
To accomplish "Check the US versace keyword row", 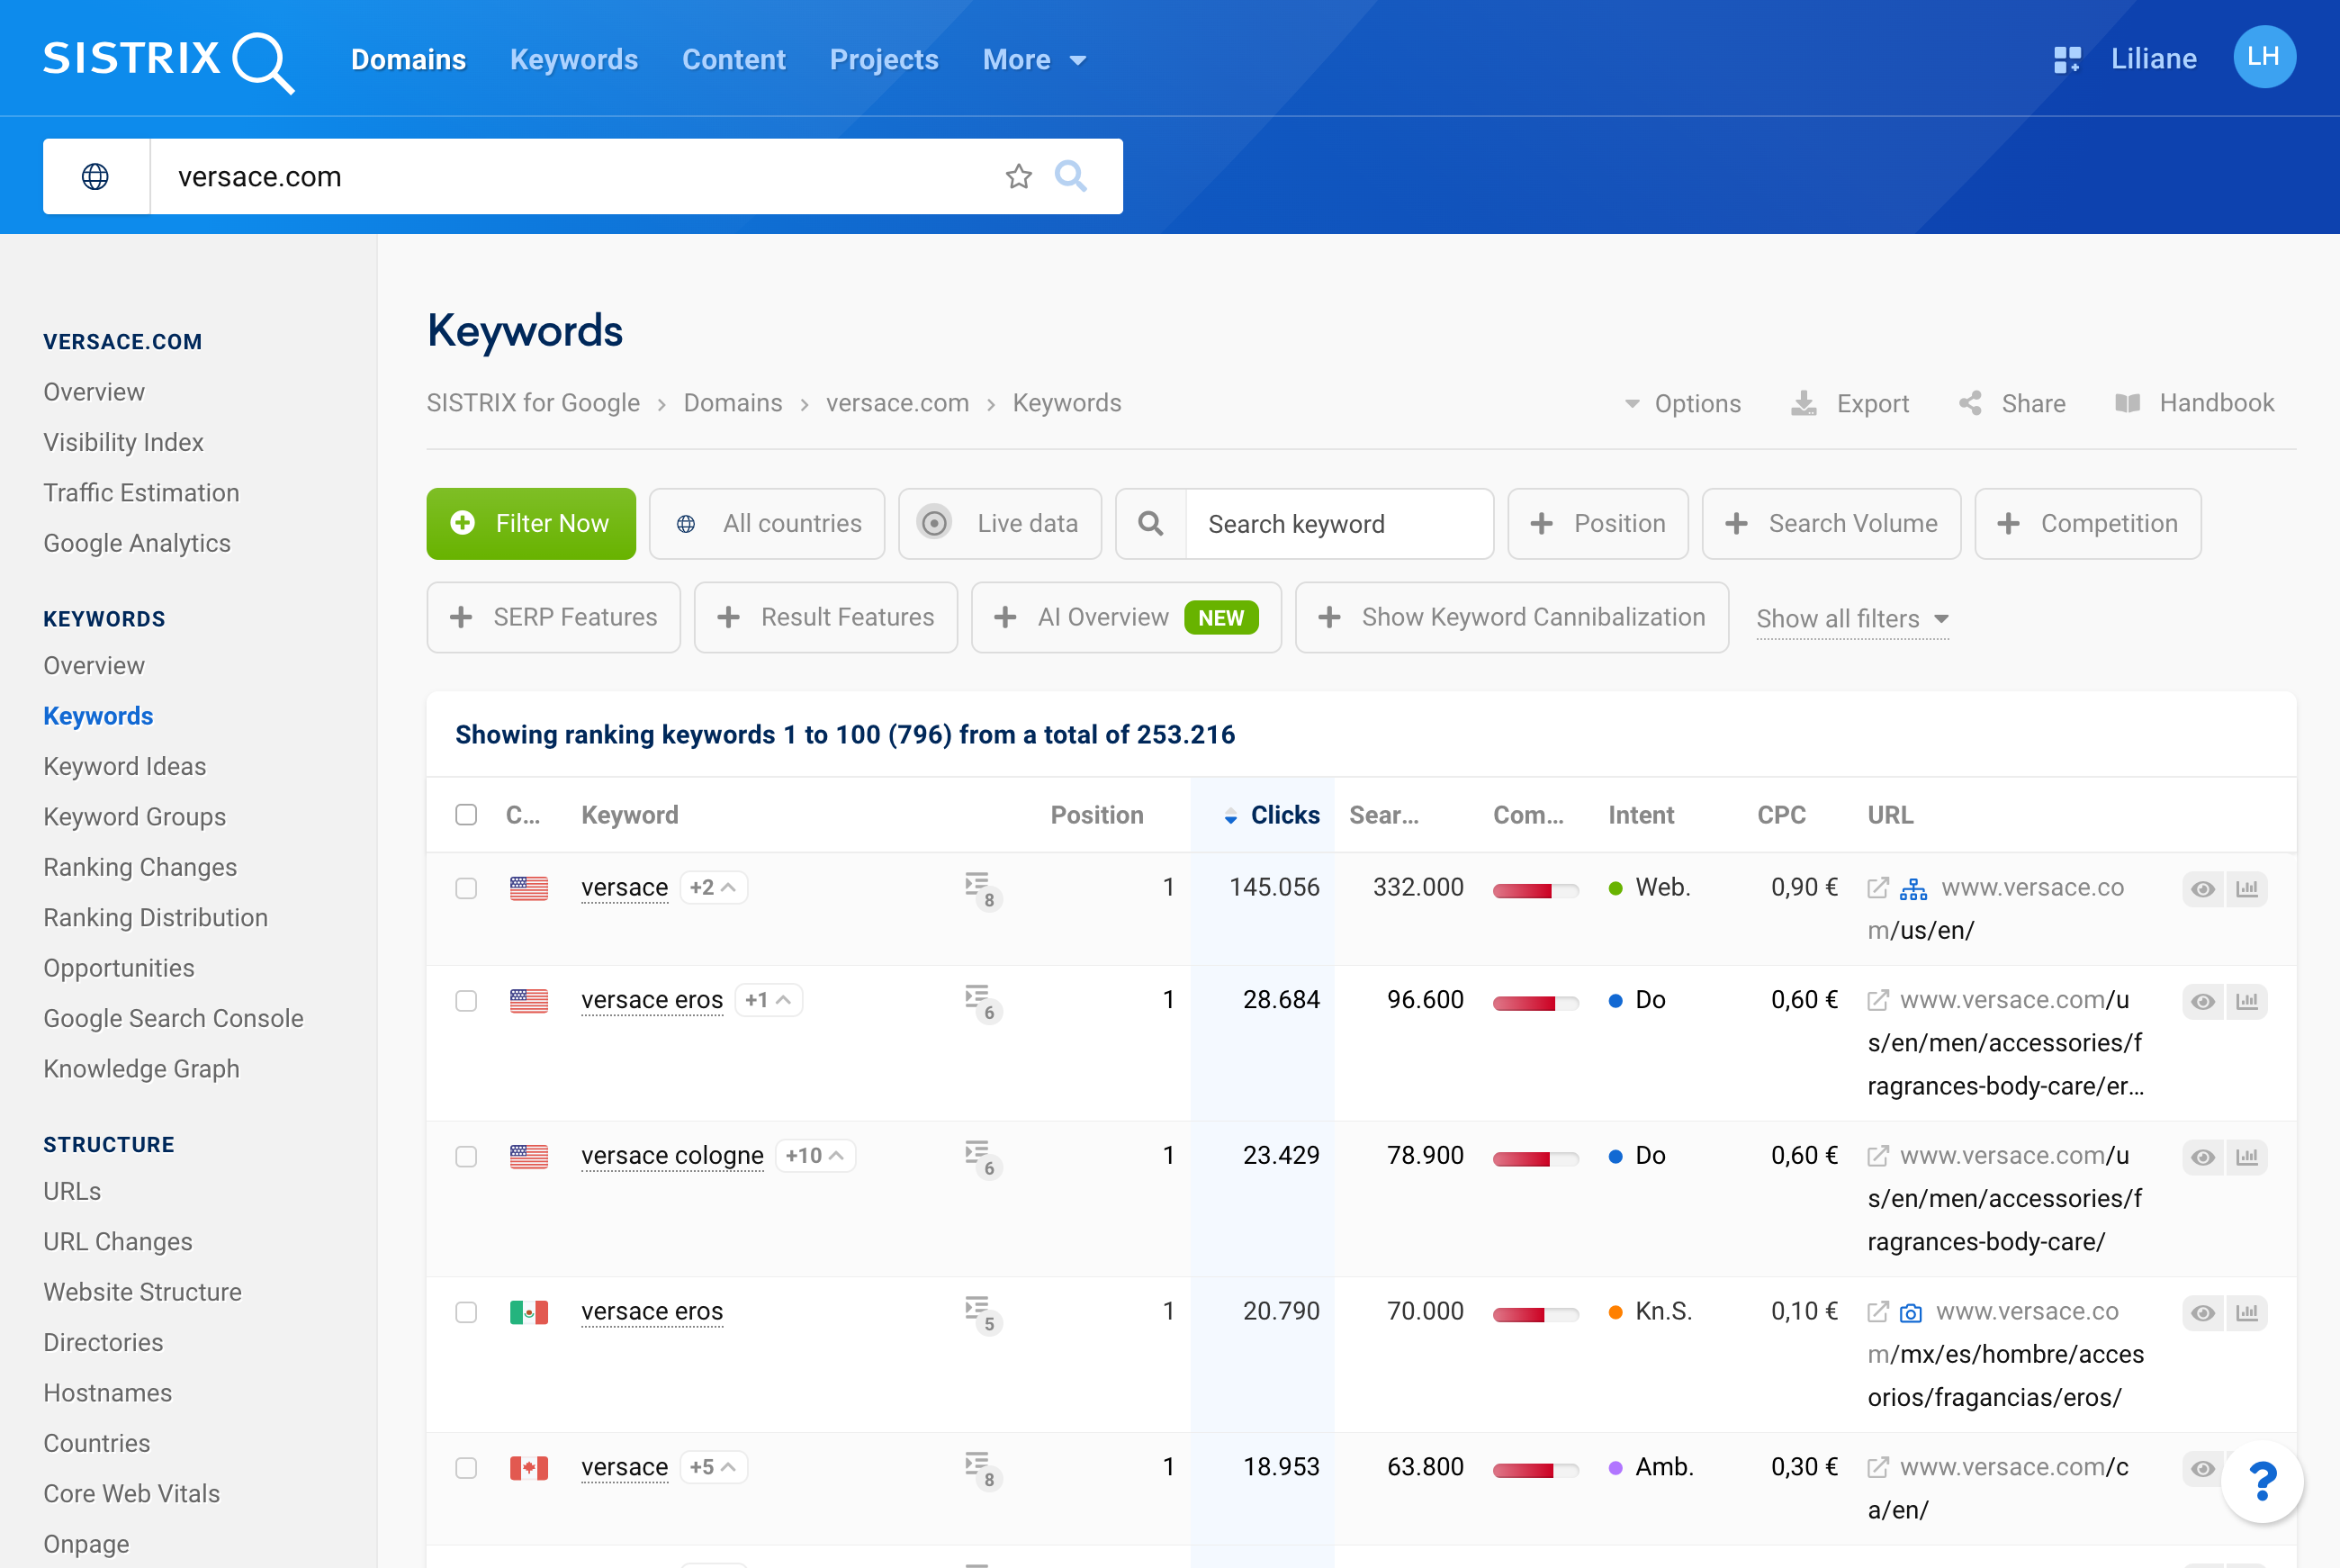I will (x=466, y=888).
